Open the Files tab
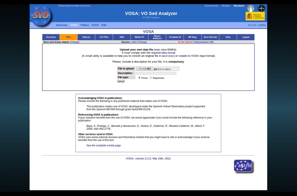Screen dimensions: 297x196 pos(69,37)
